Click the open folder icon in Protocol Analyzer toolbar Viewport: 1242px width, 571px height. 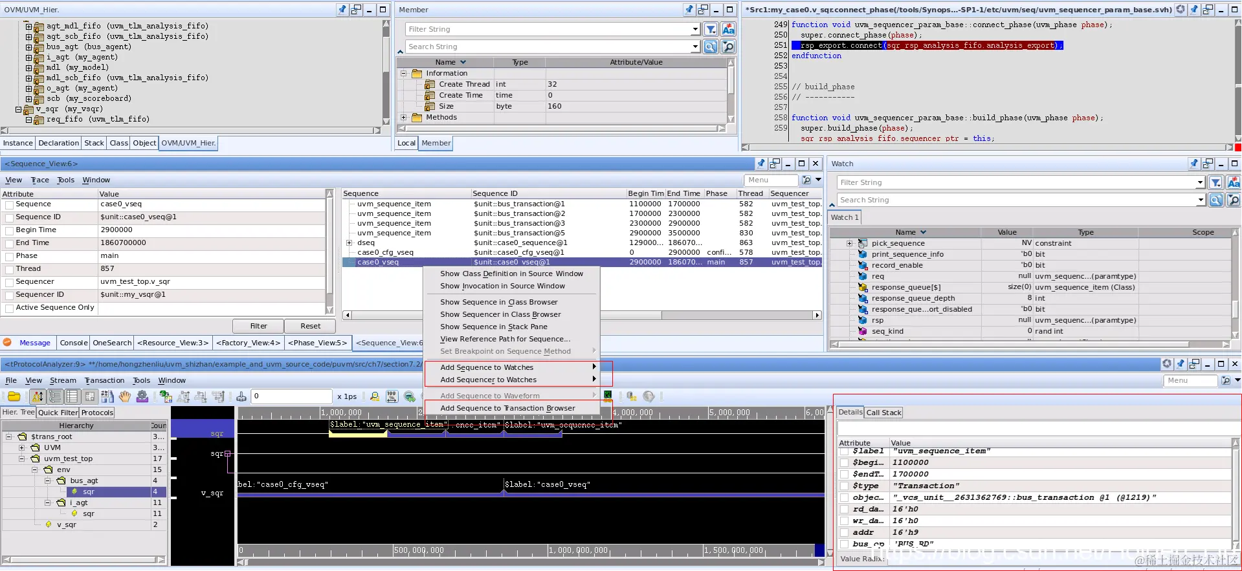tap(14, 396)
